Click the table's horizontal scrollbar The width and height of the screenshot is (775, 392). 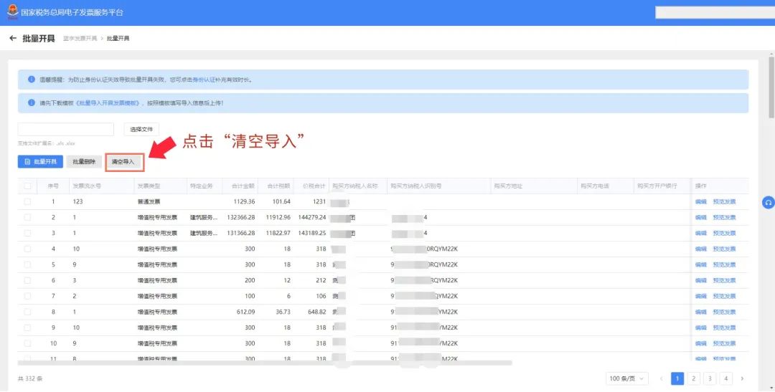[265, 363]
